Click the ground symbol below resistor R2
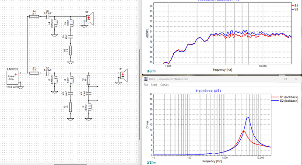The image size is (302, 165). coord(70,120)
